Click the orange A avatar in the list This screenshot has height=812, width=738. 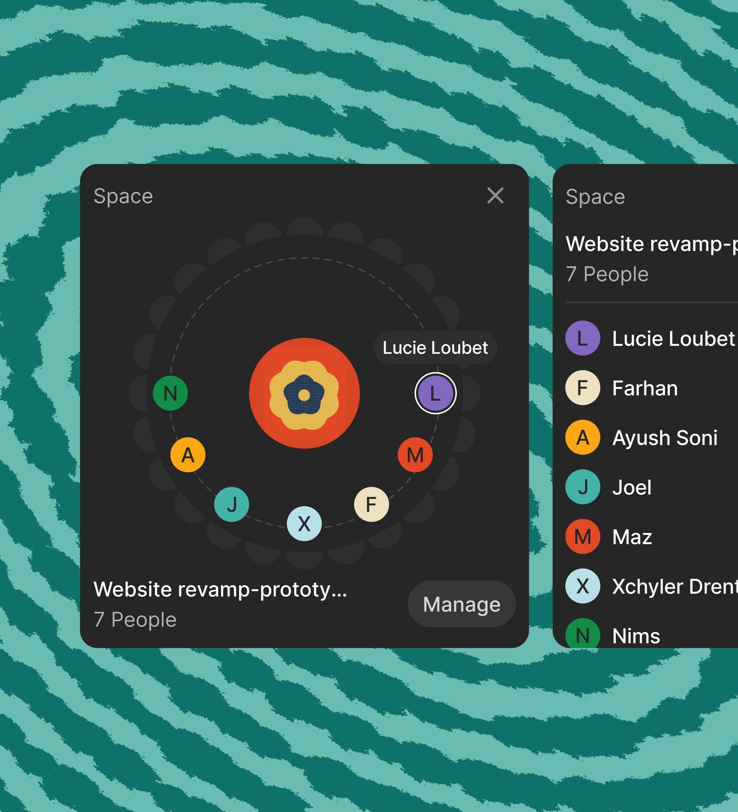coord(583,437)
